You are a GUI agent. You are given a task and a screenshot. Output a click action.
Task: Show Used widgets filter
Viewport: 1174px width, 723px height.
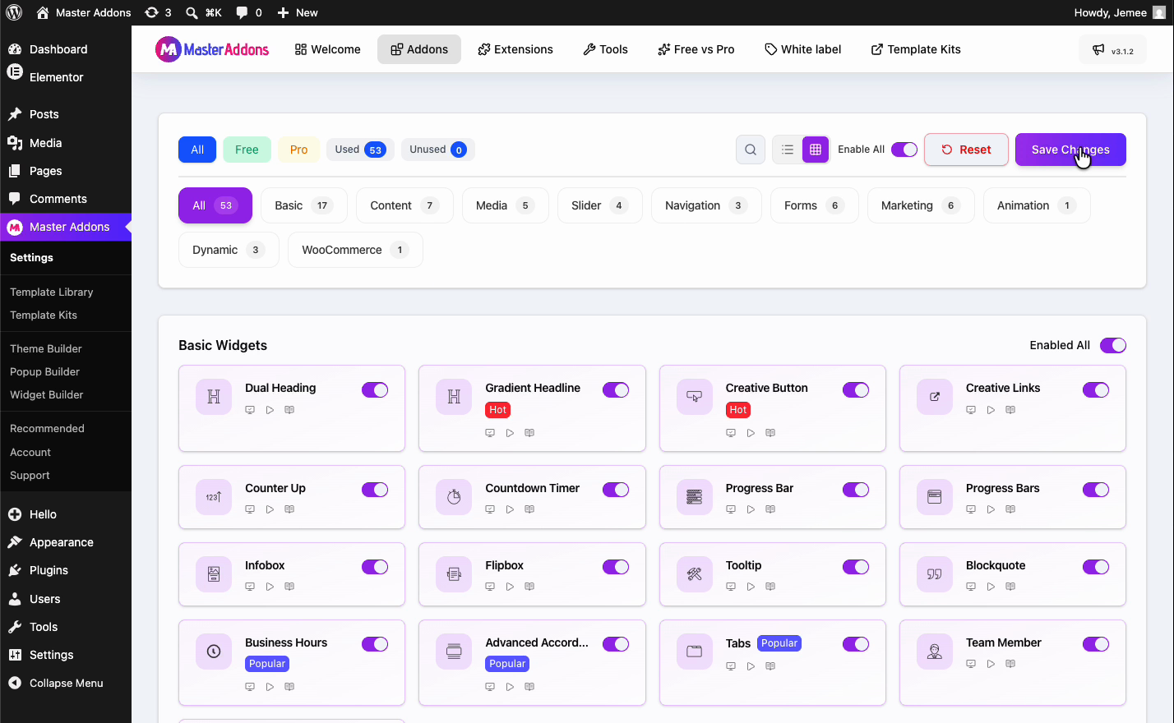[360, 150]
